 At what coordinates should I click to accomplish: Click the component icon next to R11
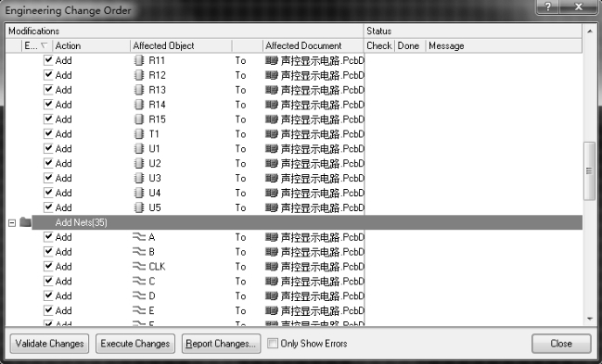[x=139, y=60]
